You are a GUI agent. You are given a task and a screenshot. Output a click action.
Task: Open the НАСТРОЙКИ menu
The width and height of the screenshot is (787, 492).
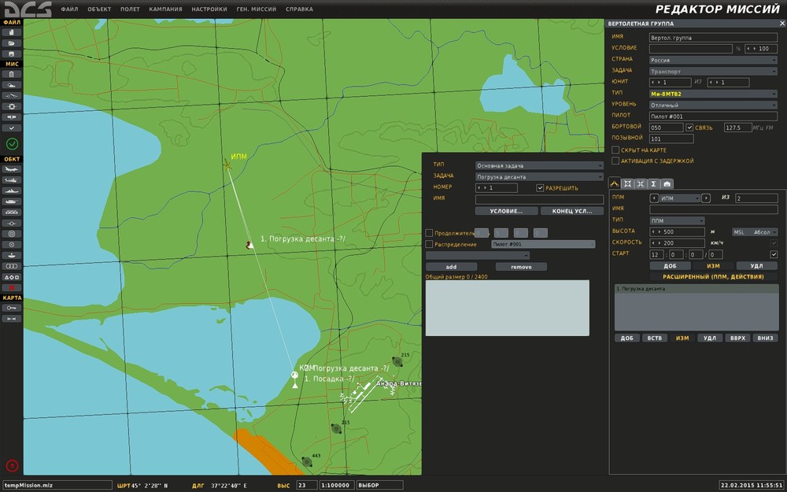point(209,9)
